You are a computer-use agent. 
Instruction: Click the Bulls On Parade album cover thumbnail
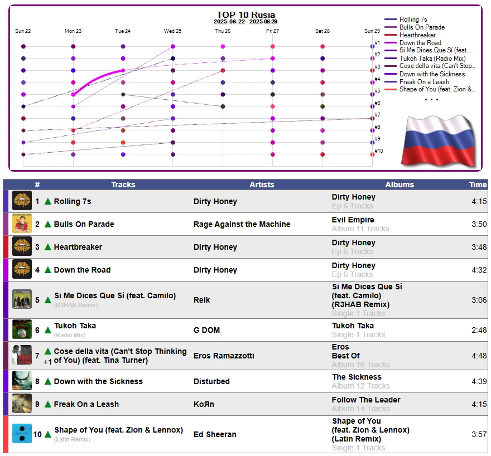click(22, 224)
